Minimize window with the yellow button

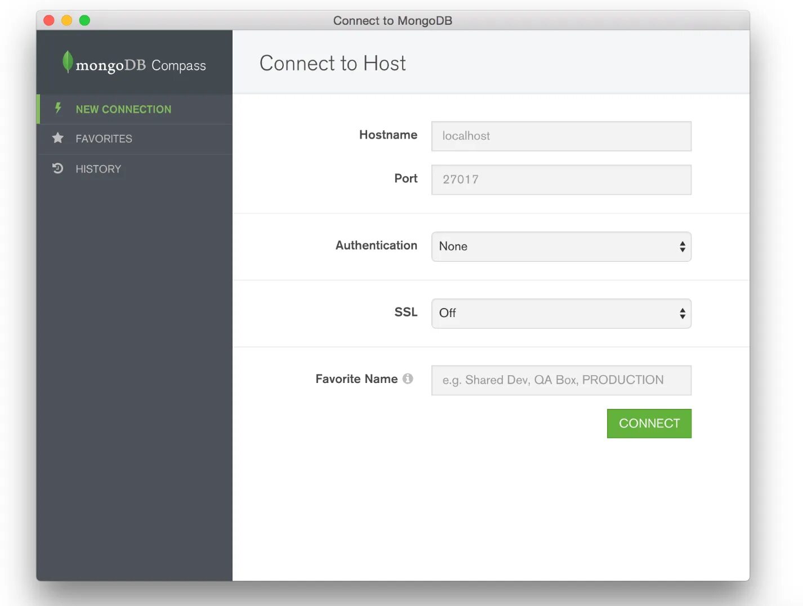[66, 20]
